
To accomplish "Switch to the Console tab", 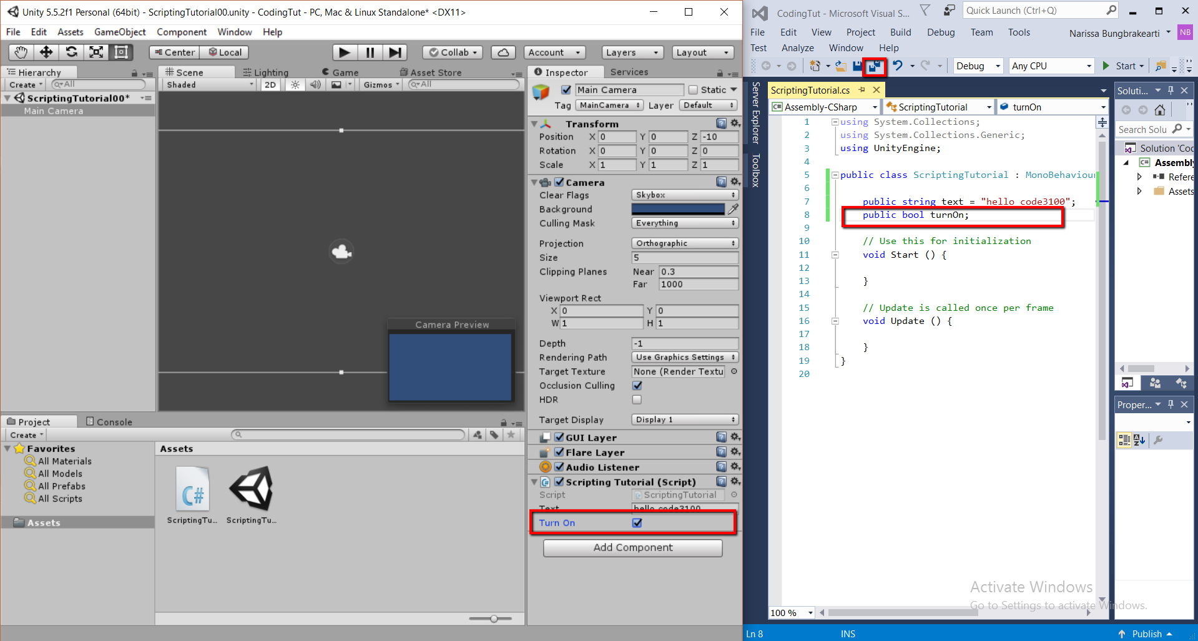I will tap(114, 421).
